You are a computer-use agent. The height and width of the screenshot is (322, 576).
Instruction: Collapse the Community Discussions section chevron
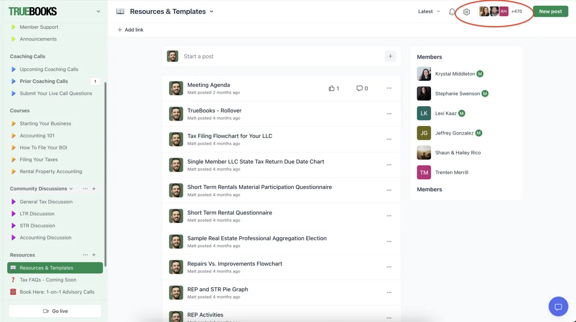point(71,189)
